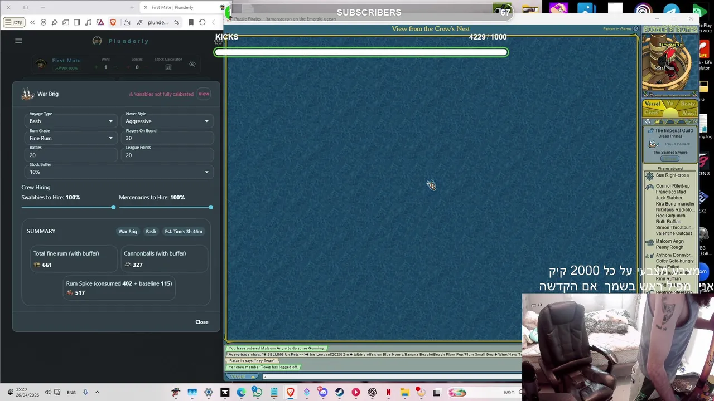This screenshot has width=714, height=401.
Task: Expand the double-chevron extensions icon
Action: [x=32, y=22]
